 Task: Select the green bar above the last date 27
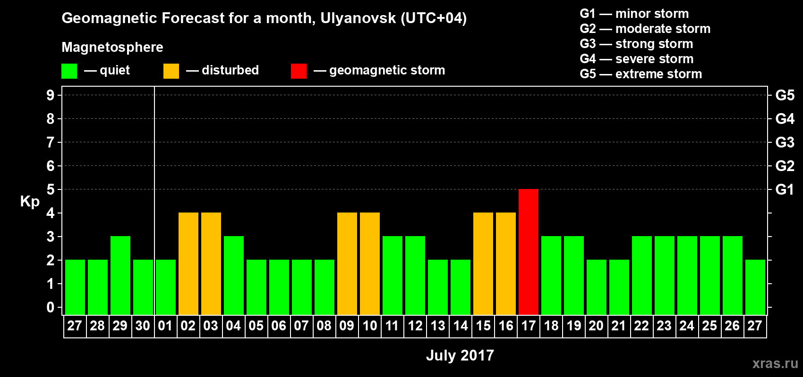755,287
